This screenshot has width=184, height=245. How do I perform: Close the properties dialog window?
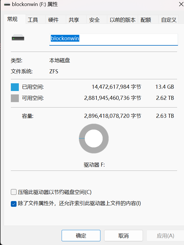tap(181, 4)
